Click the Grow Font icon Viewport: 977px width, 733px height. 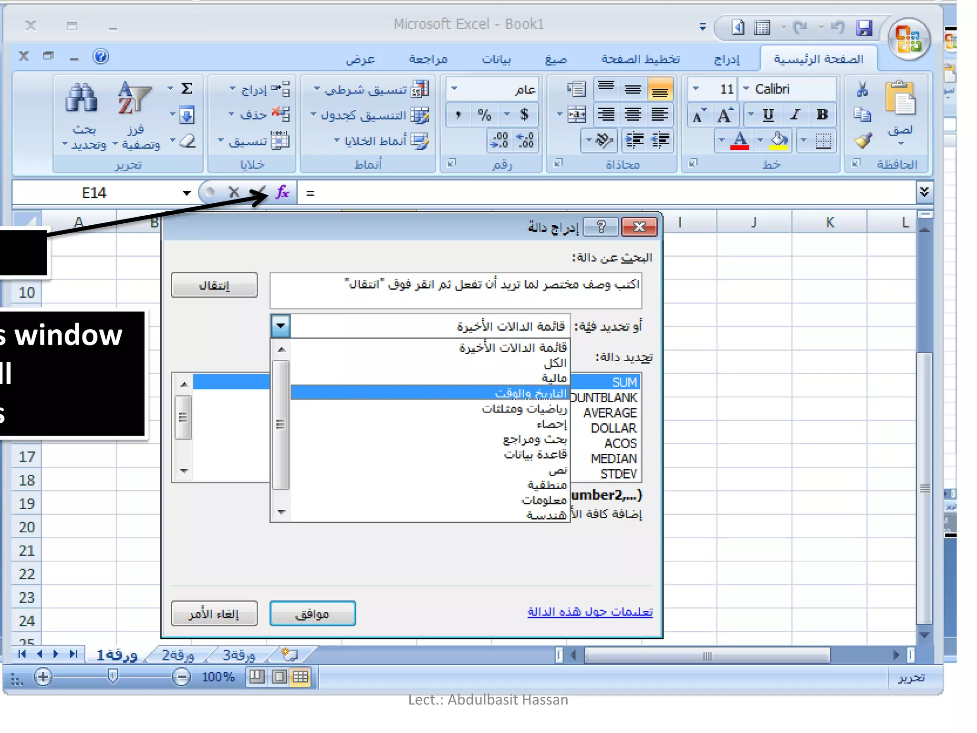pyautogui.click(x=725, y=115)
